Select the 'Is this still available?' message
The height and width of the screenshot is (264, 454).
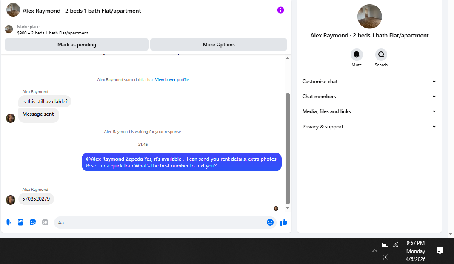[45, 102]
